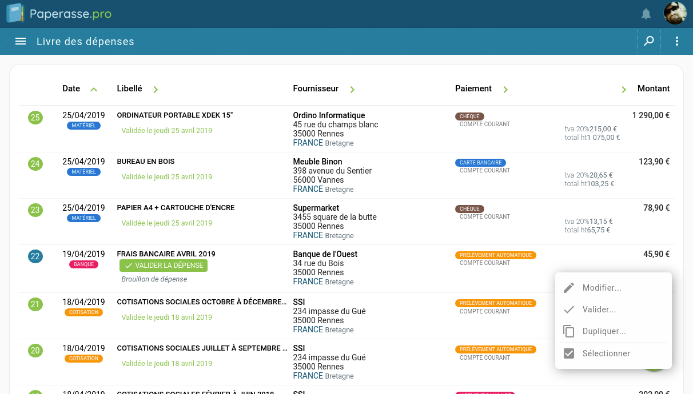693x394 pixels.
Task: Expand the Fournisseur column chevron
Action: pyautogui.click(x=352, y=89)
